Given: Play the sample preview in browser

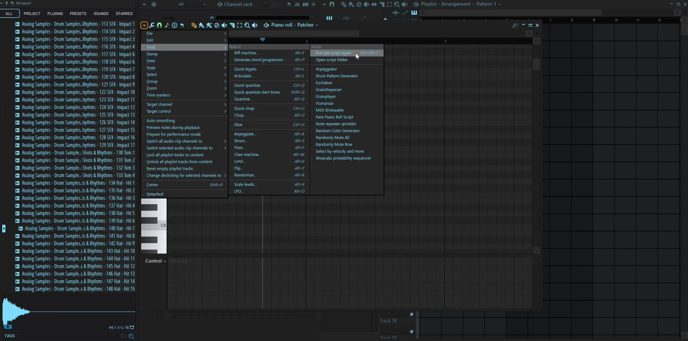Looking at the screenshot, I should 8,327.
